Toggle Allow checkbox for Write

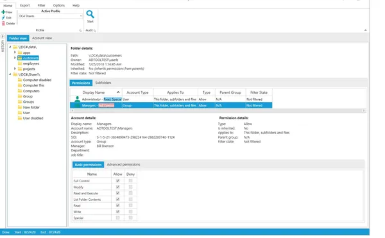tap(117, 211)
